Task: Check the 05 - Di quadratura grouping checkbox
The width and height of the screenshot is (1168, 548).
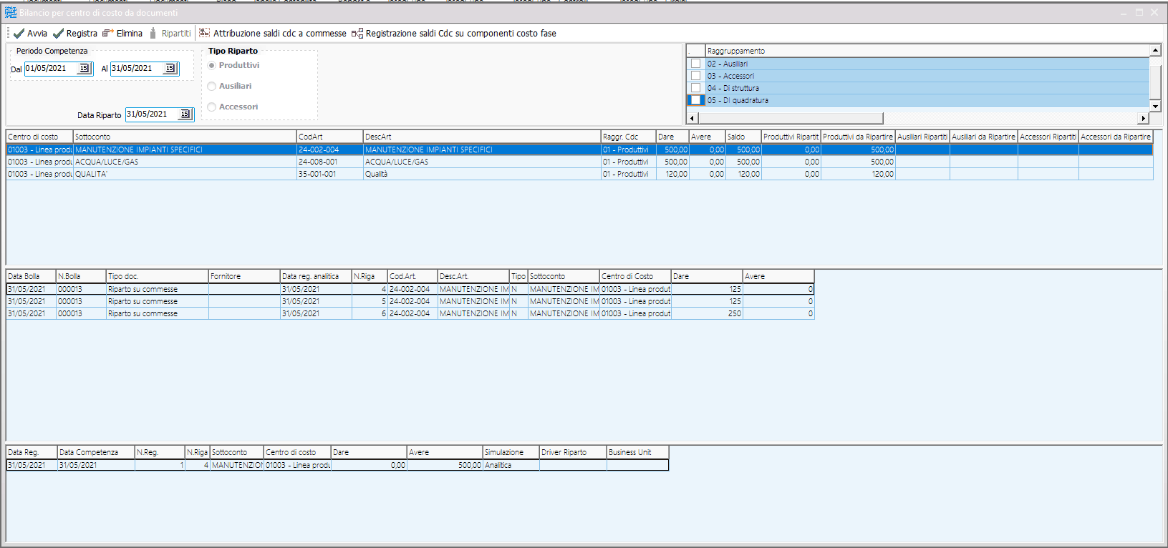Action: point(695,100)
